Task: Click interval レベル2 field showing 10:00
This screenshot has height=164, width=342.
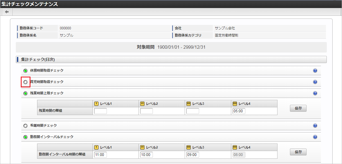Action: pos(146,155)
